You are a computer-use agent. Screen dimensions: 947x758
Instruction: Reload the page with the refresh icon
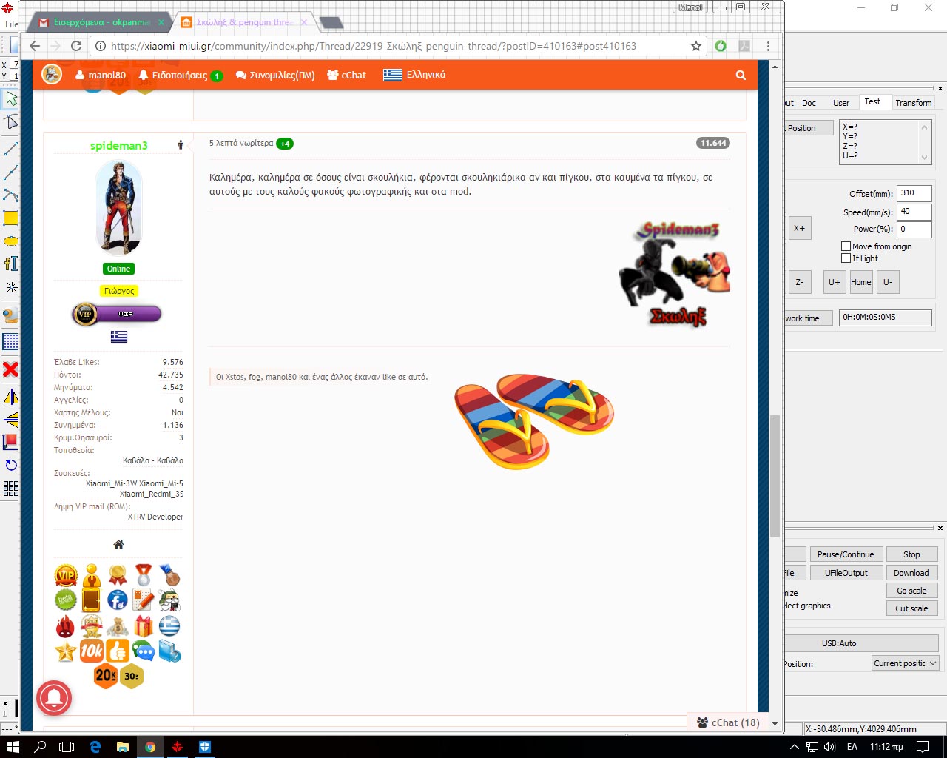(75, 46)
